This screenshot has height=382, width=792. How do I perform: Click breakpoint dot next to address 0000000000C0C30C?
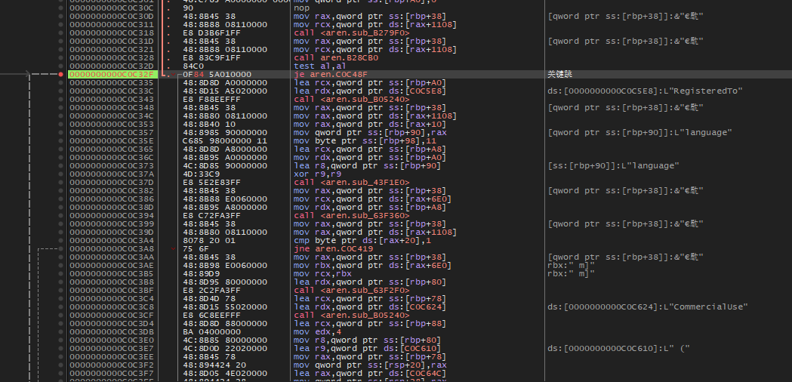[x=60, y=8]
